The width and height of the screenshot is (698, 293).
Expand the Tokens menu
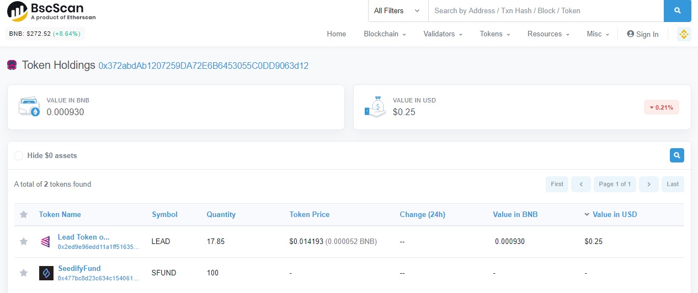(x=495, y=34)
